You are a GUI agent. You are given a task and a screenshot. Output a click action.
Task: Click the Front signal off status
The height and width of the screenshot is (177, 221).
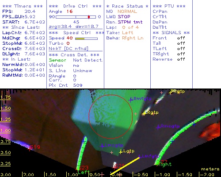[x=181, y=38]
